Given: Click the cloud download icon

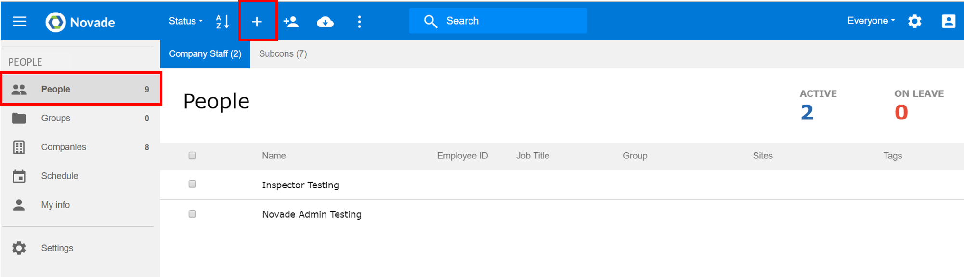Looking at the screenshot, I should pyautogui.click(x=325, y=22).
